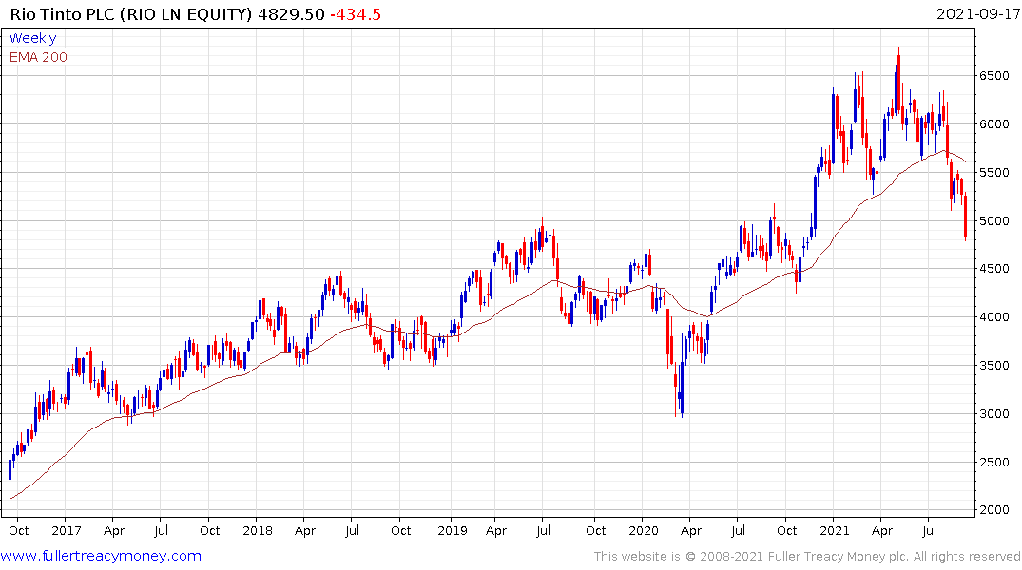The width and height of the screenshot is (1022, 570).
Task: Click the 2020 year label on time axis
Action: (x=644, y=530)
